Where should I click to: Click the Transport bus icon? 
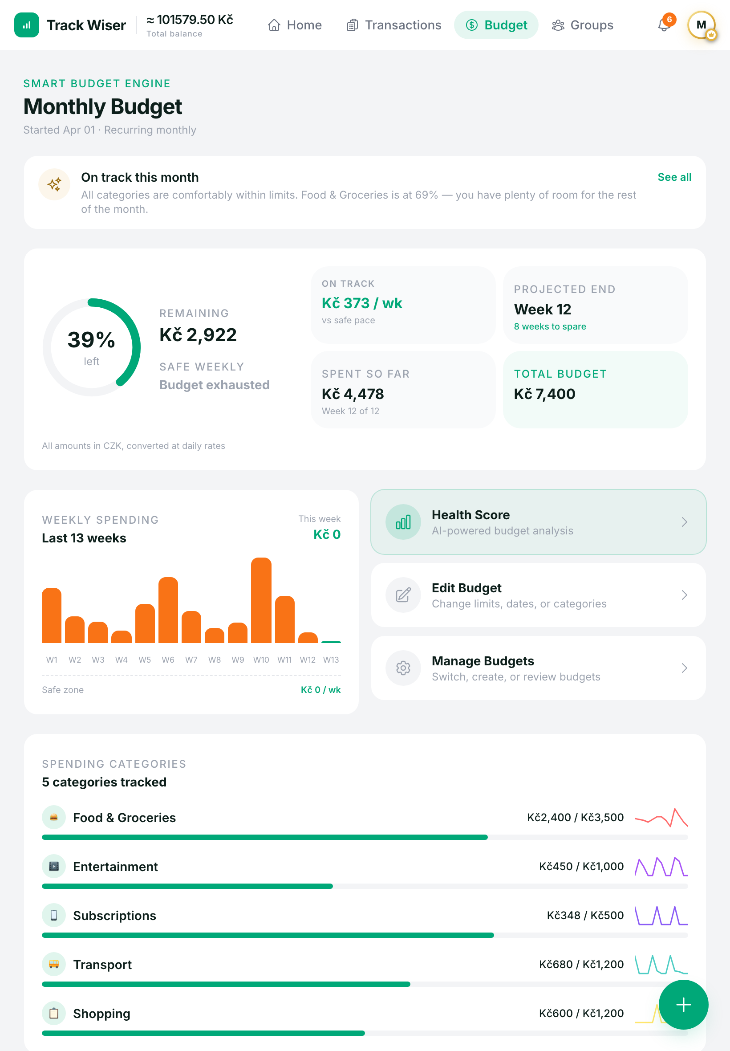pos(53,964)
